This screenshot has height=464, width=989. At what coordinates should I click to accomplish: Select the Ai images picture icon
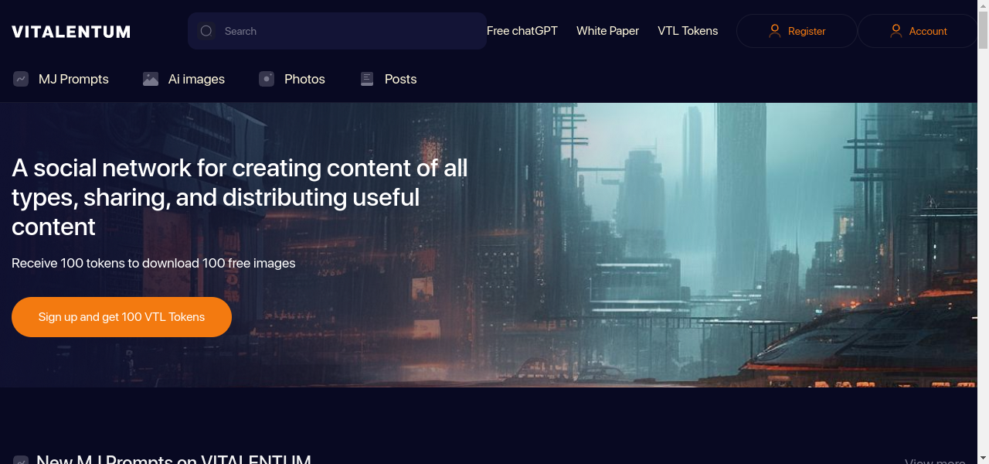click(x=151, y=79)
